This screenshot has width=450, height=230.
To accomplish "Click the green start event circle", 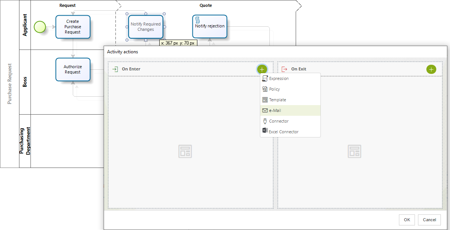I will (x=40, y=27).
